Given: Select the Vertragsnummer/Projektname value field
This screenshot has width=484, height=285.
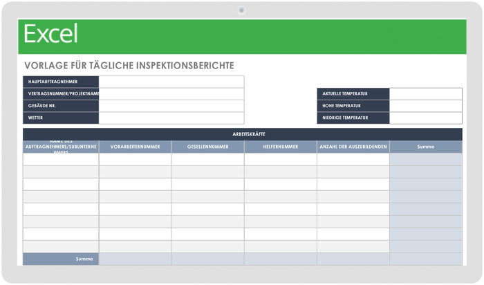Looking at the screenshot, I should click(171, 94).
